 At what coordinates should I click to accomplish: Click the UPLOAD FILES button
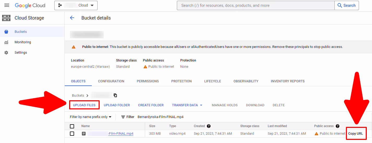(x=84, y=105)
